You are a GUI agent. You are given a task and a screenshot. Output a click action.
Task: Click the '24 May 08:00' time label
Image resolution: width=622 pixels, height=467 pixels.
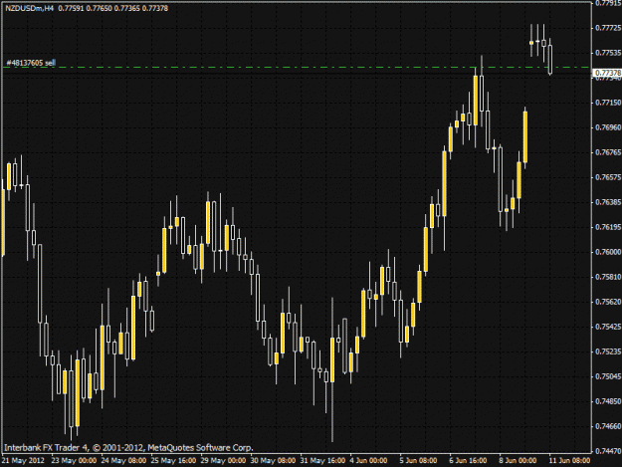[123, 460]
